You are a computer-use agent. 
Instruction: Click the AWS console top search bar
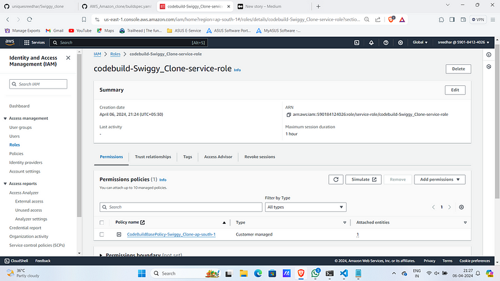tap(128, 42)
